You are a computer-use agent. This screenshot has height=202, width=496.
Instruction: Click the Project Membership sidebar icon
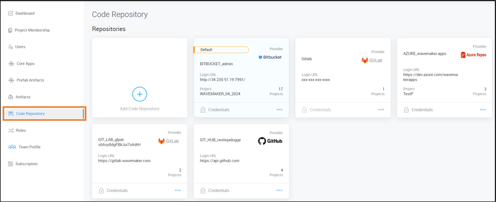[10, 30]
